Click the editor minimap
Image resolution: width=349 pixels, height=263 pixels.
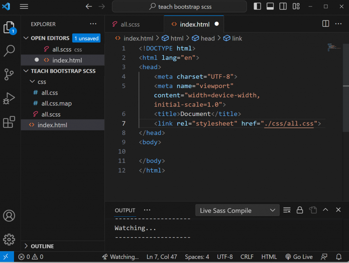click(x=334, y=47)
